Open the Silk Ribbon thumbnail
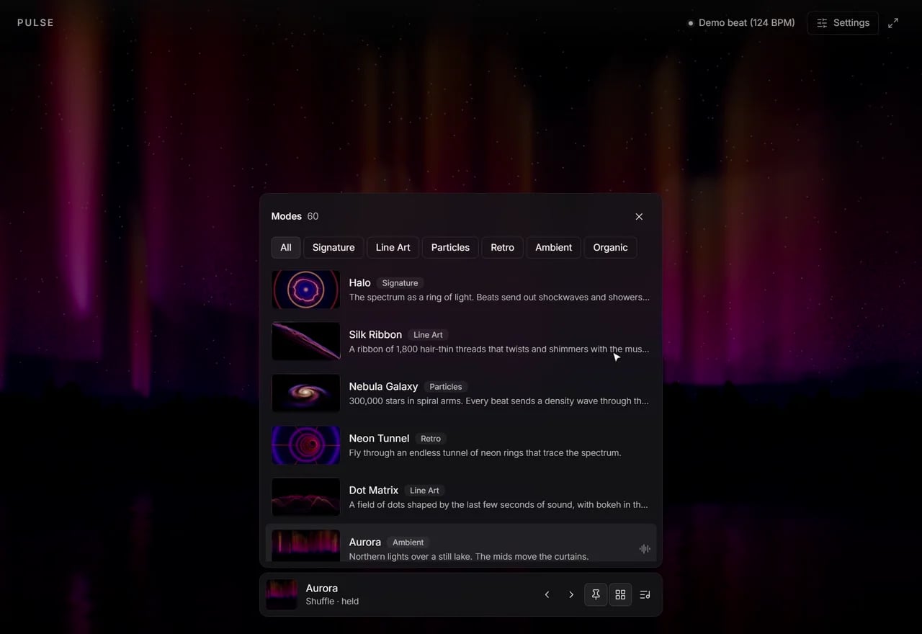 (x=306, y=341)
